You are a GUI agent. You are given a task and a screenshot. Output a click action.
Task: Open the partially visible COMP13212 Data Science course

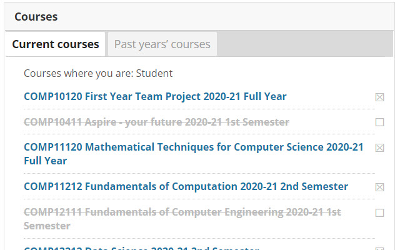[x=141, y=248]
